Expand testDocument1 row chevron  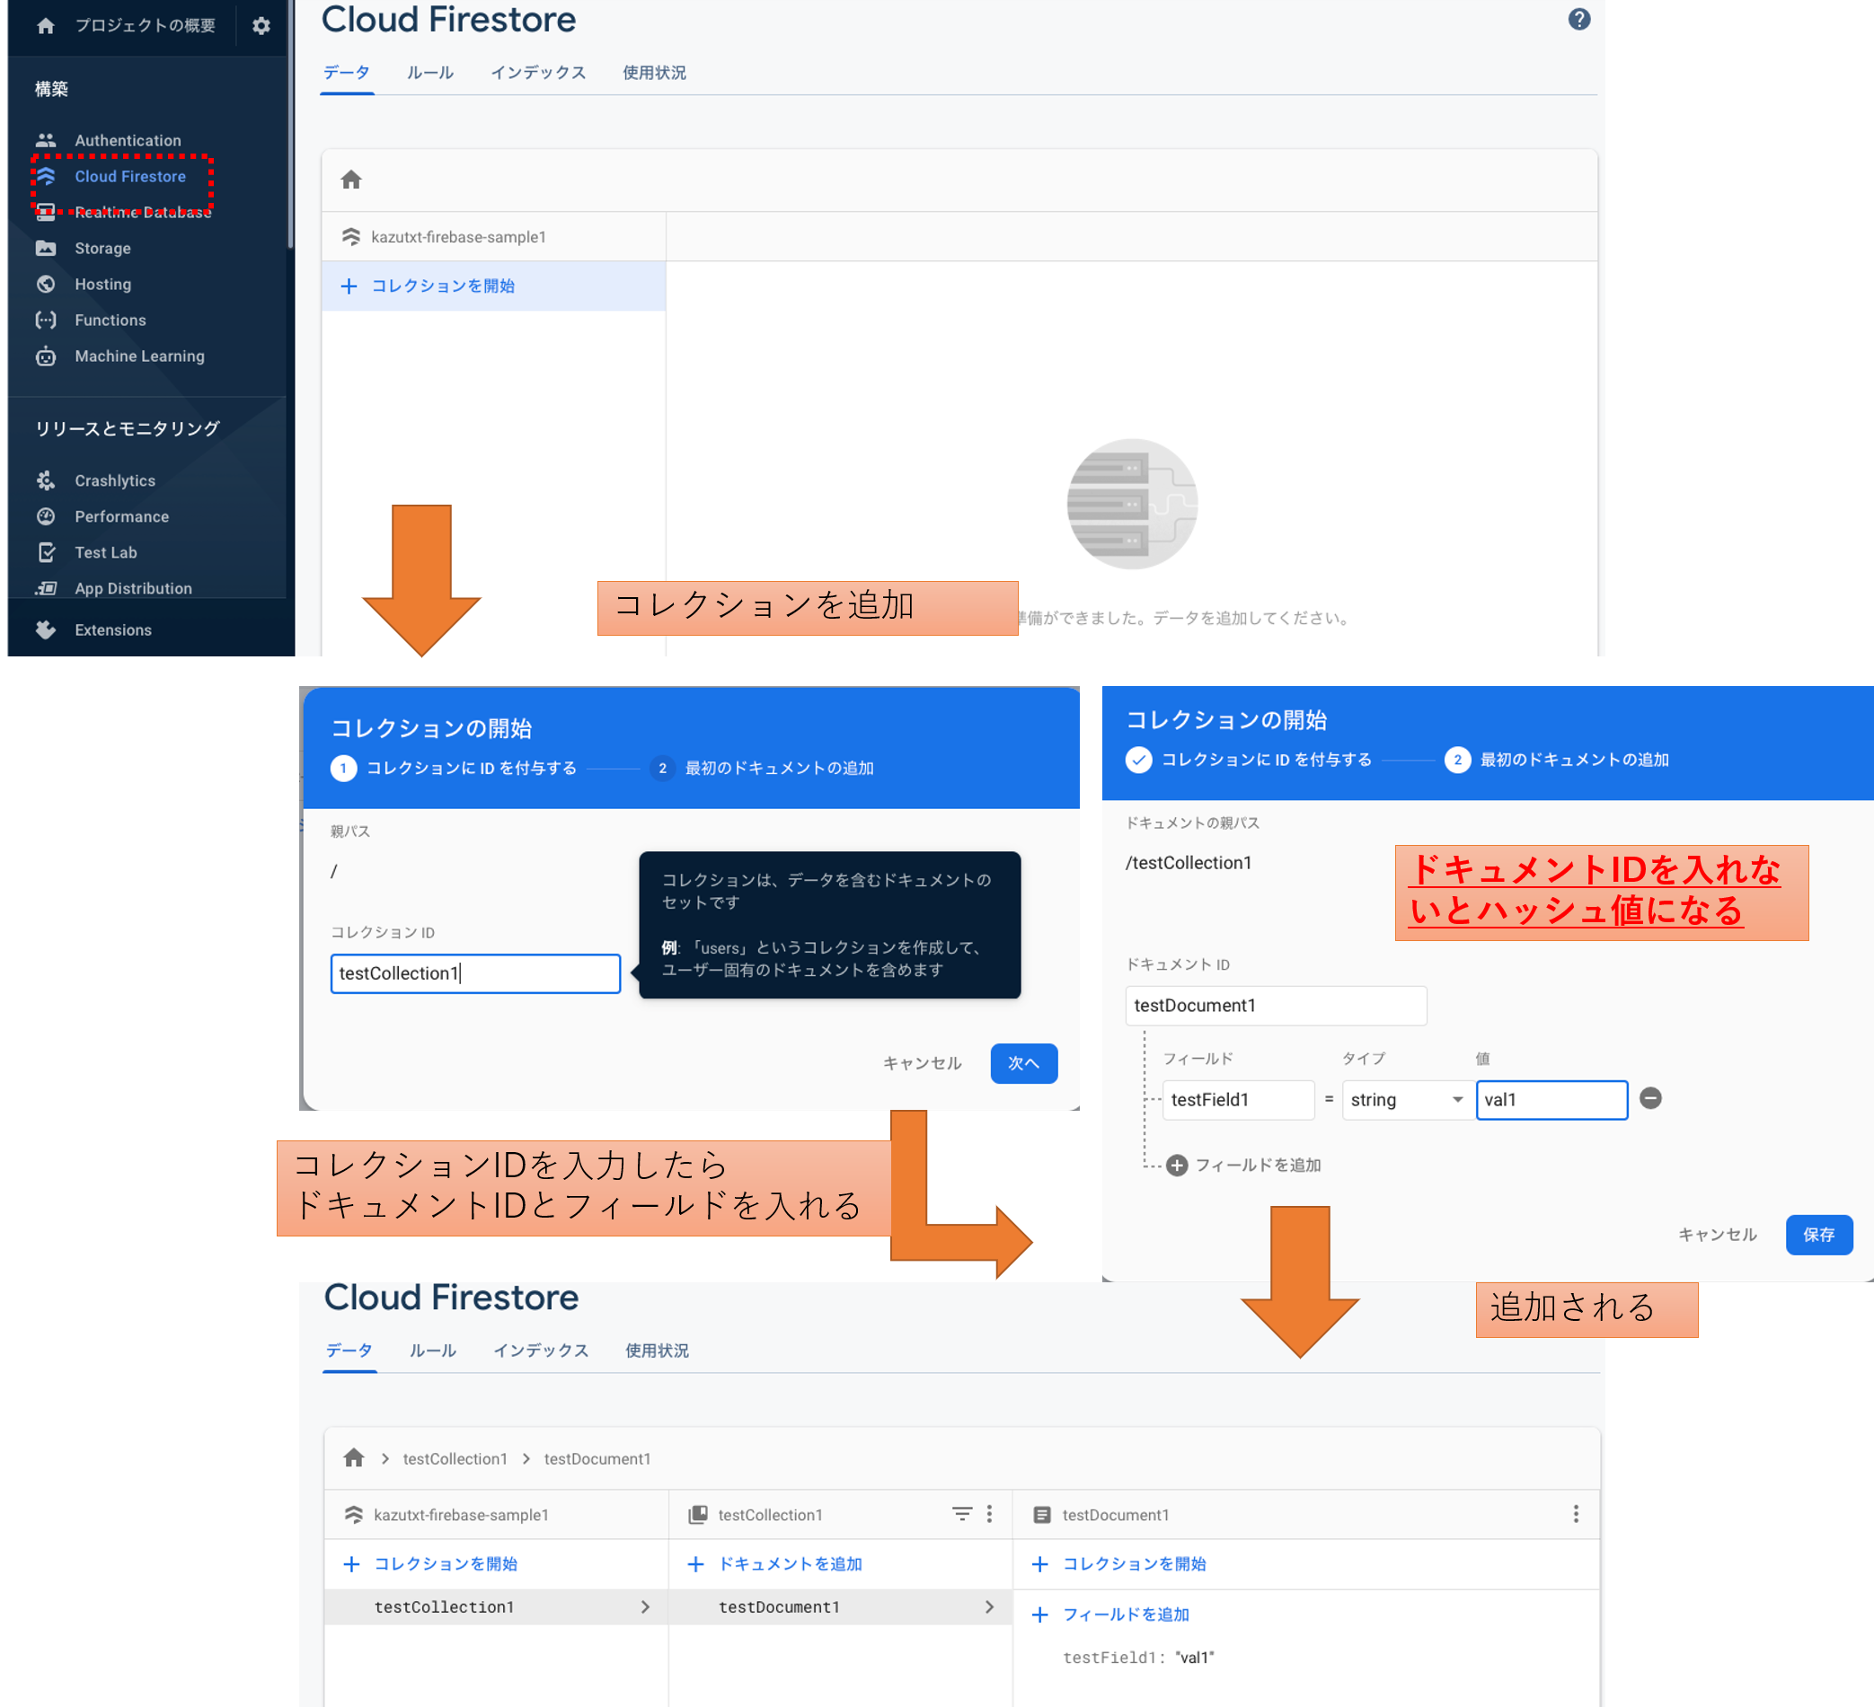[989, 1606]
